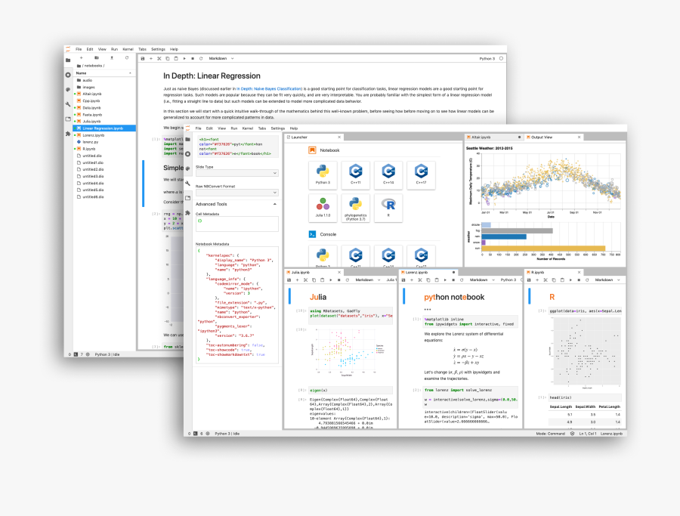Run selected cell in Linear Regression notebook toolbar

click(x=184, y=58)
